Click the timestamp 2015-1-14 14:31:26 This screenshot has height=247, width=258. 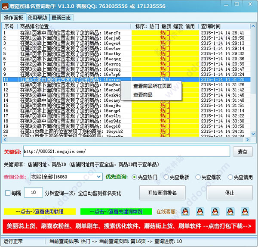tap(223, 84)
